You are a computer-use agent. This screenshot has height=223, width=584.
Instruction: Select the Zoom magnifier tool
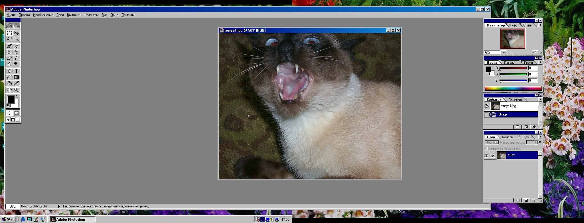pos(17,90)
